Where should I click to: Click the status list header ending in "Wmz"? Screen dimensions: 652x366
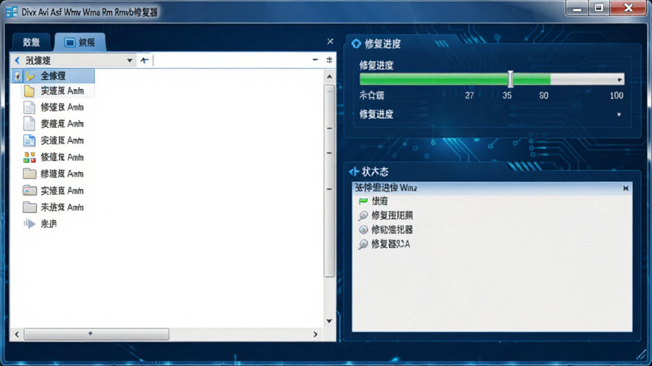pos(492,188)
